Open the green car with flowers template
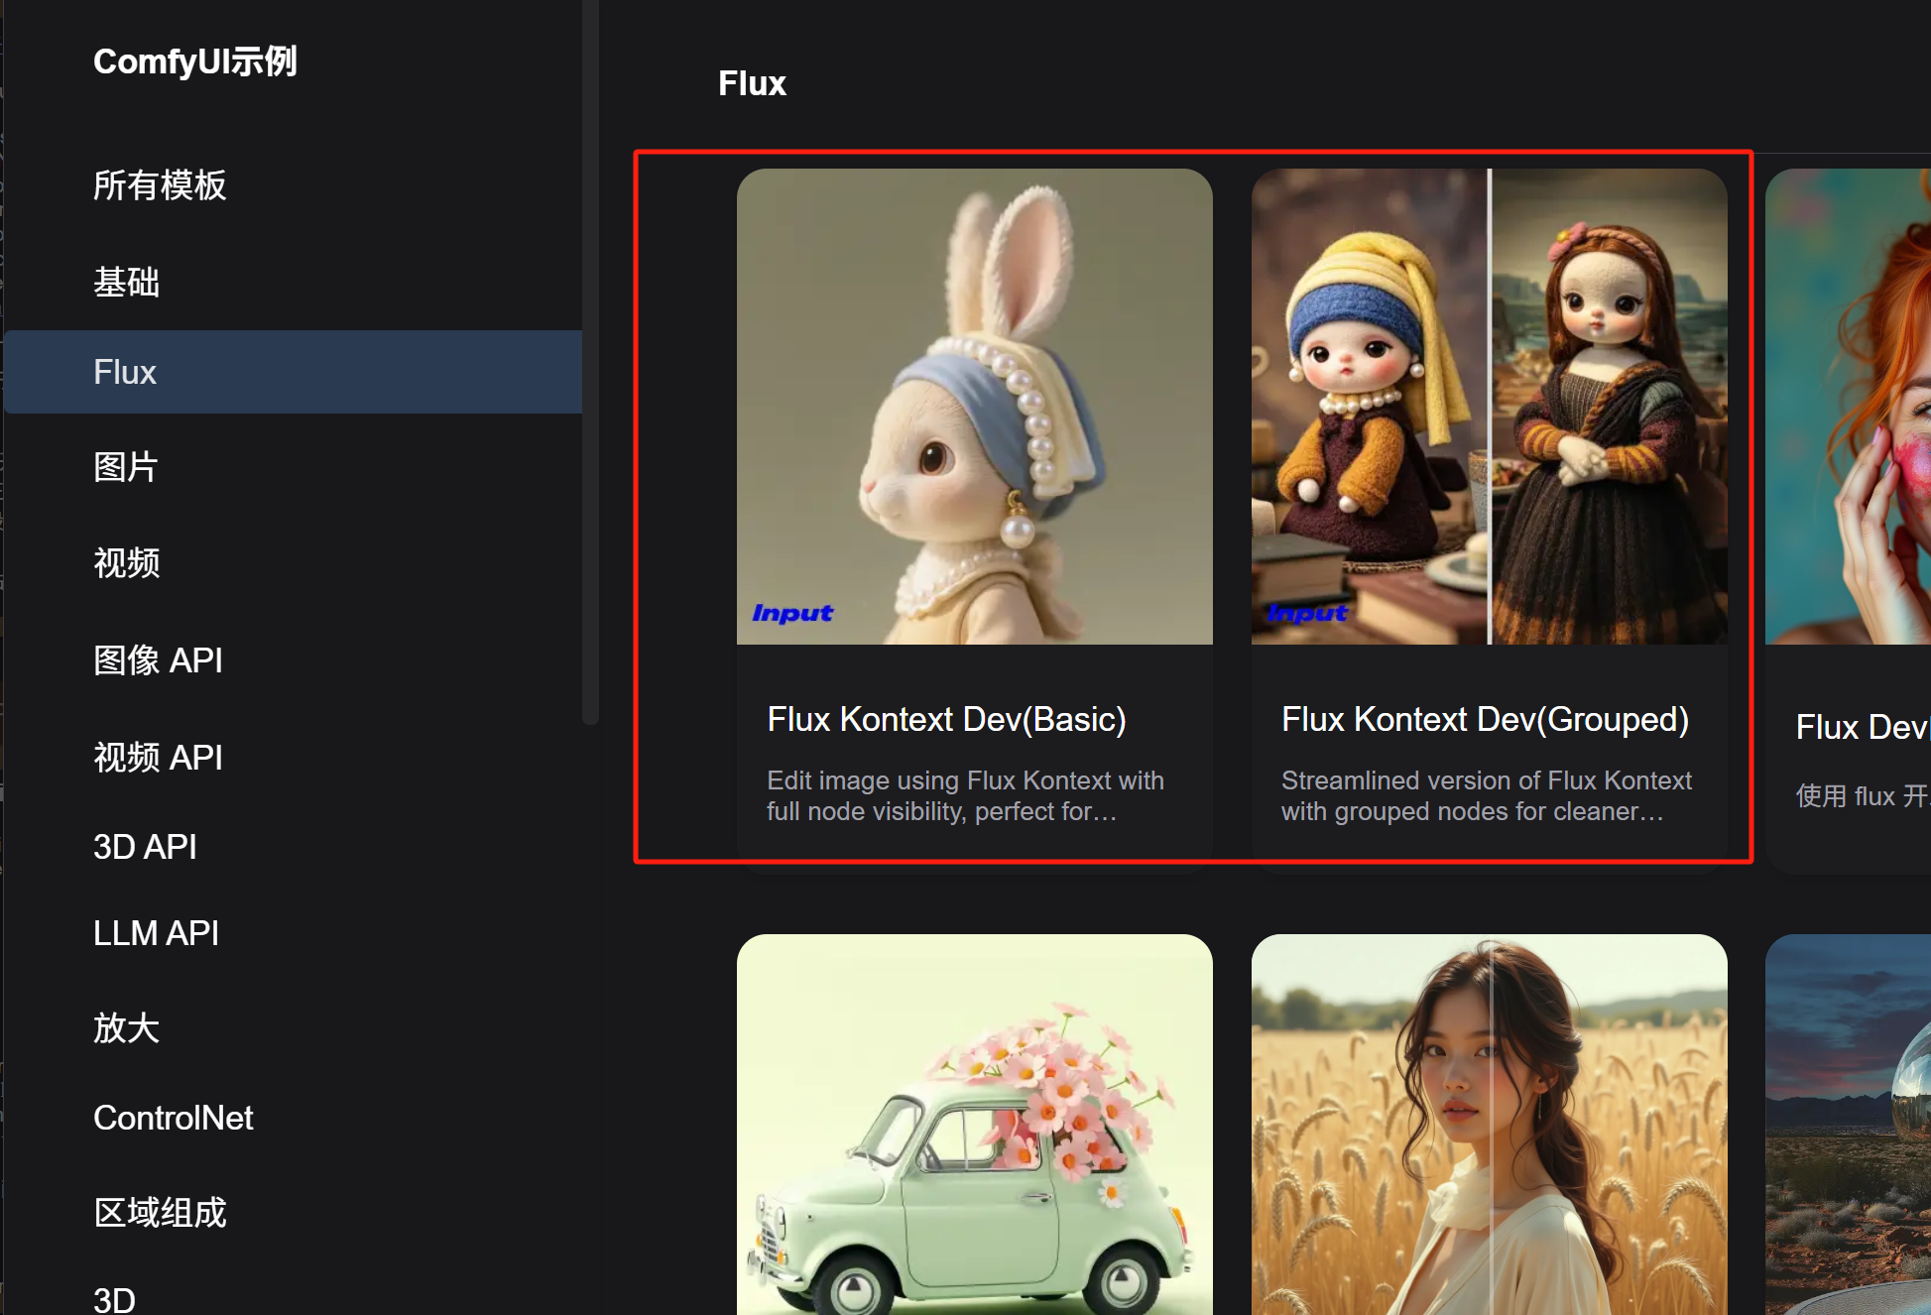 coord(974,1124)
